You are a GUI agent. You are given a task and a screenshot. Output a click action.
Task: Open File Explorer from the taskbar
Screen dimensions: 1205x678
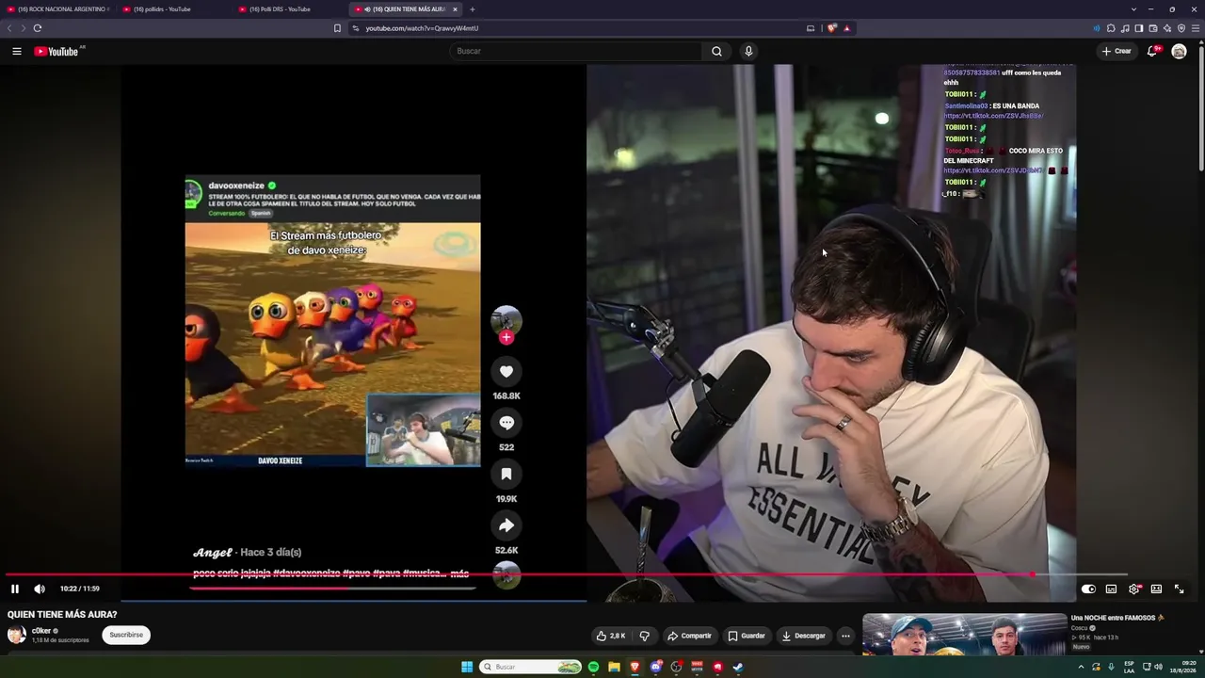(x=614, y=667)
